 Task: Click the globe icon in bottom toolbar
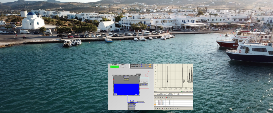coord(157,108)
